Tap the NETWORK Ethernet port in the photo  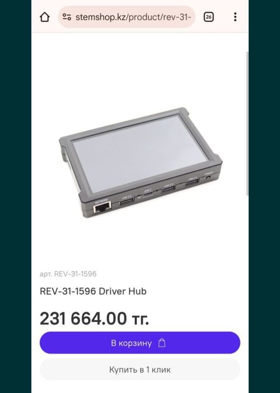102,208
